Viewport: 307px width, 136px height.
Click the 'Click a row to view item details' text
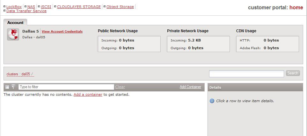[x=245, y=101]
